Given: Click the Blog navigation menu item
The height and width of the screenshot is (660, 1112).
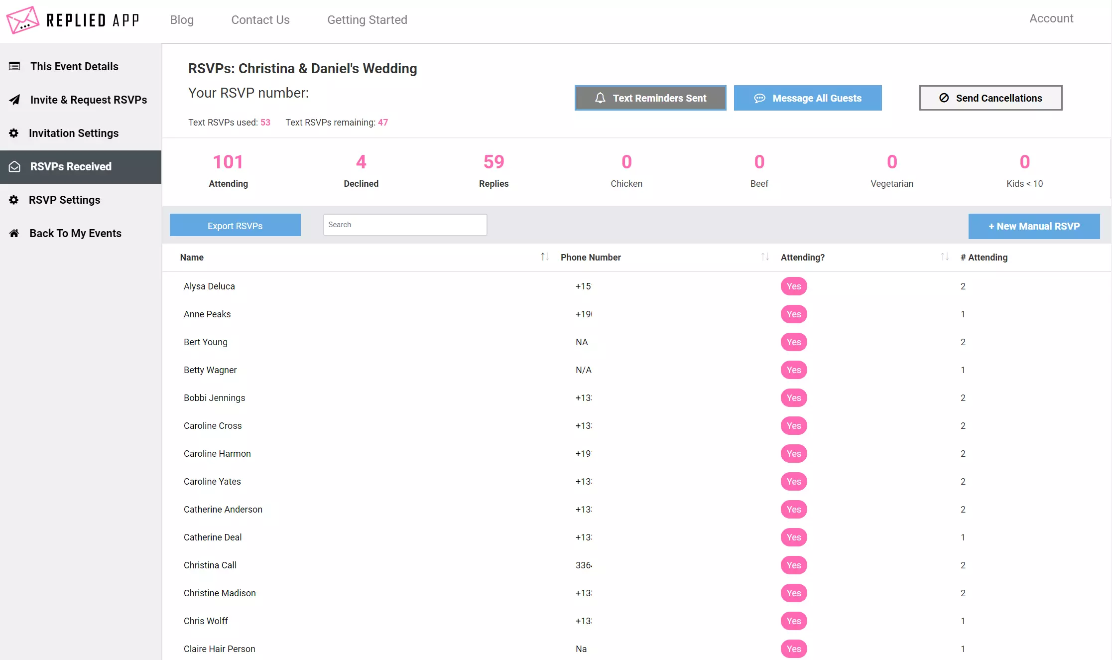Looking at the screenshot, I should (182, 19).
